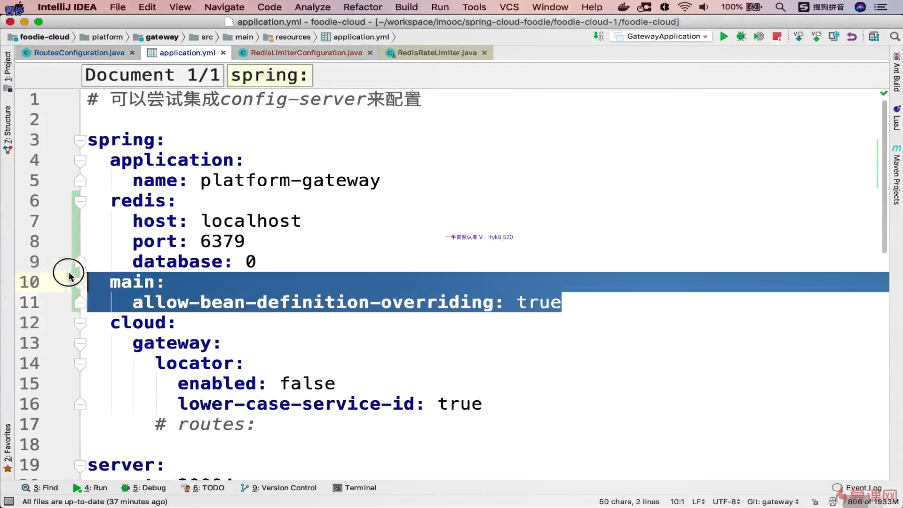Click VCS commit changes icon
Viewport: 903px width, 508px height.
816,37
